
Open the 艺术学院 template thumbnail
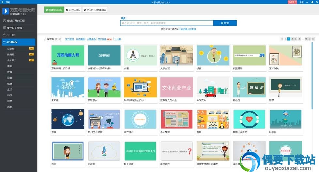[x=286, y=55]
